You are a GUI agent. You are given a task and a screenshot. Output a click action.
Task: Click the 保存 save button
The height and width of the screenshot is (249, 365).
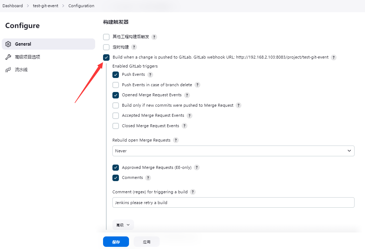coord(116,242)
